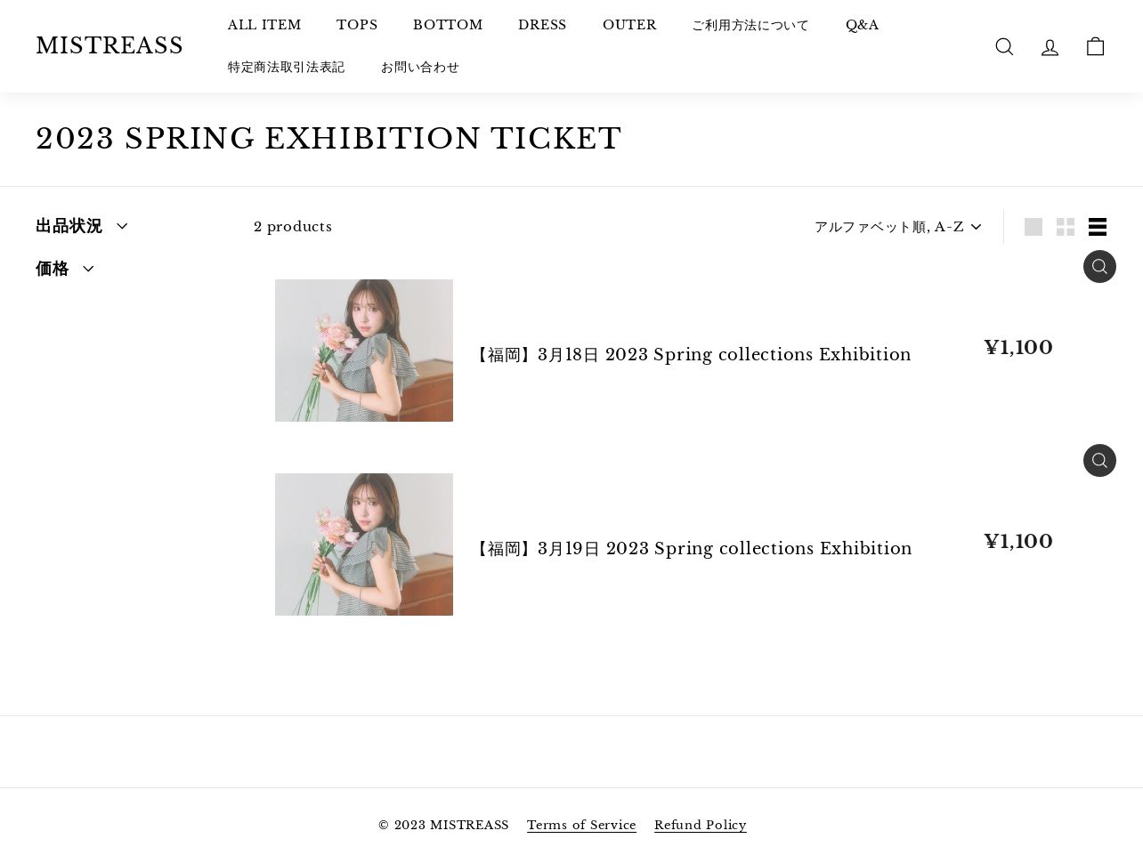Switch to small grid view
This screenshot has height=863, width=1143.
coord(1066,227)
